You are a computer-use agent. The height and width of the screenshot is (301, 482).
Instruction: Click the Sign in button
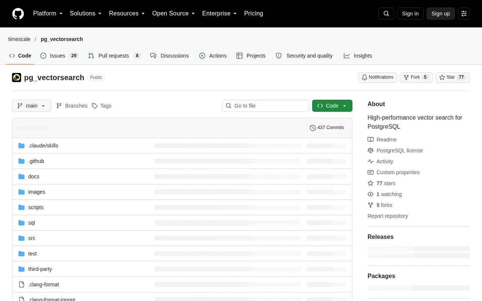410,14
